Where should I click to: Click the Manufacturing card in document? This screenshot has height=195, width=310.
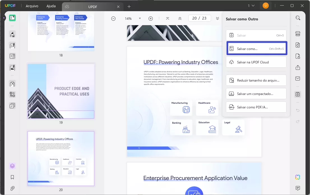(x=181, y=108)
